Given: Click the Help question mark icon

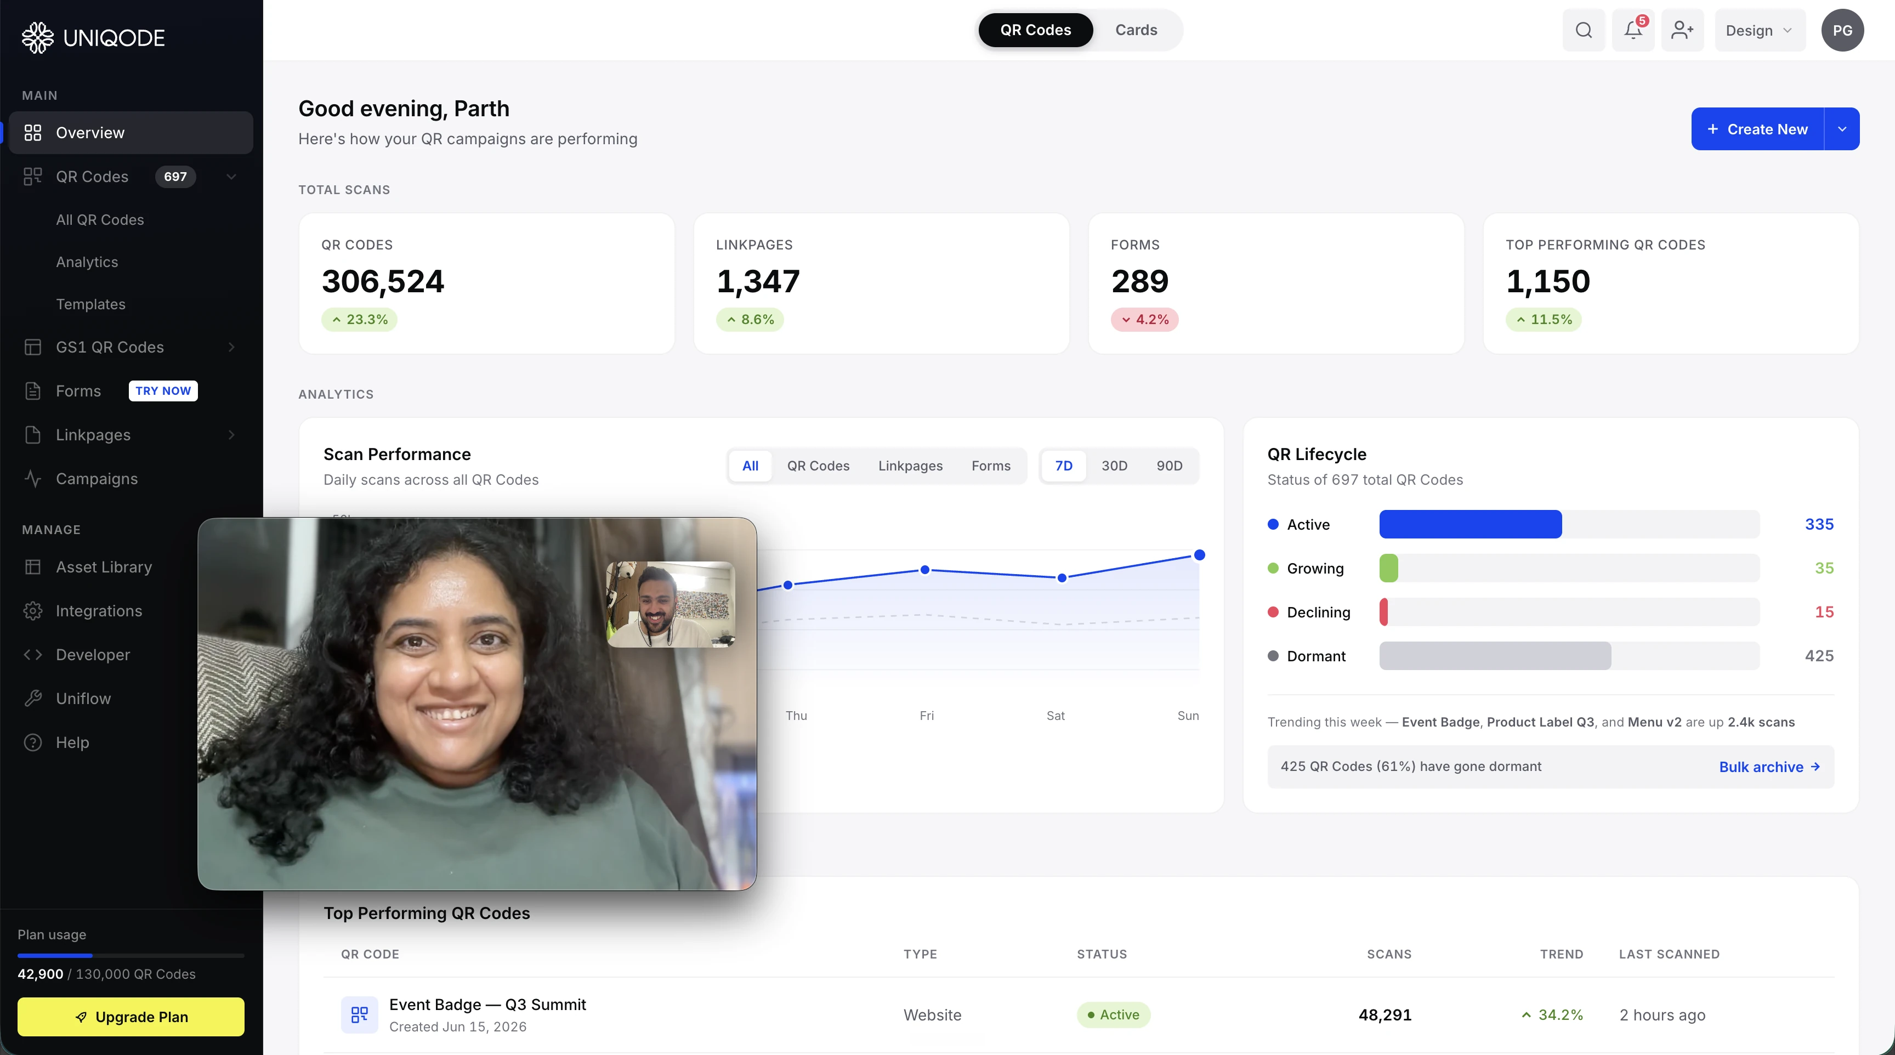Looking at the screenshot, I should coord(32,742).
